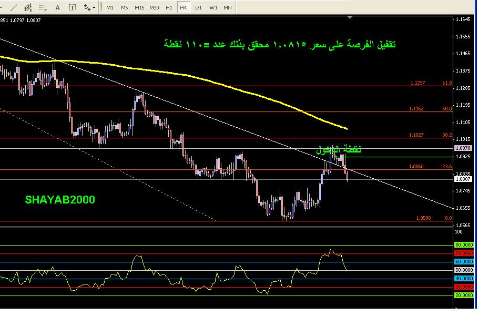
Task: Select the Text tool (A icon)
Action: coord(57,7)
